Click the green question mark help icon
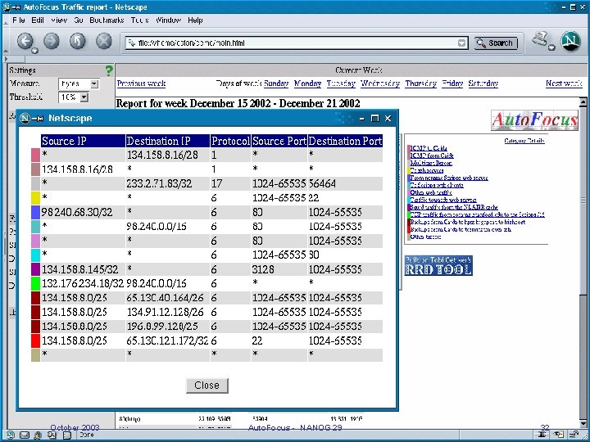 pos(109,70)
